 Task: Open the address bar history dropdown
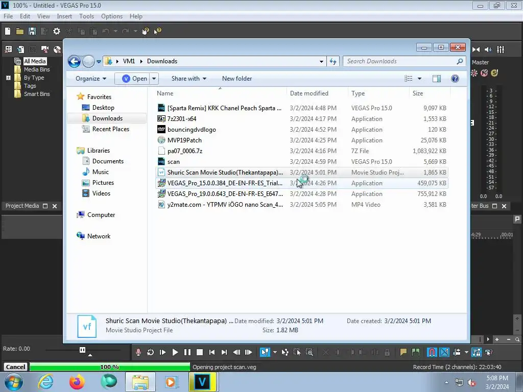pos(321,61)
